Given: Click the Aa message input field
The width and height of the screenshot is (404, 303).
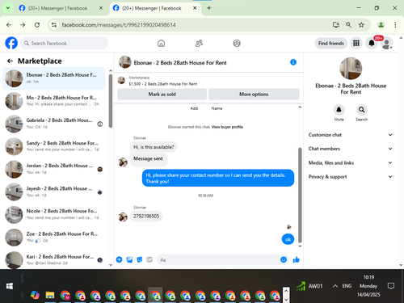Looking at the screenshot, I should click(218, 259).
